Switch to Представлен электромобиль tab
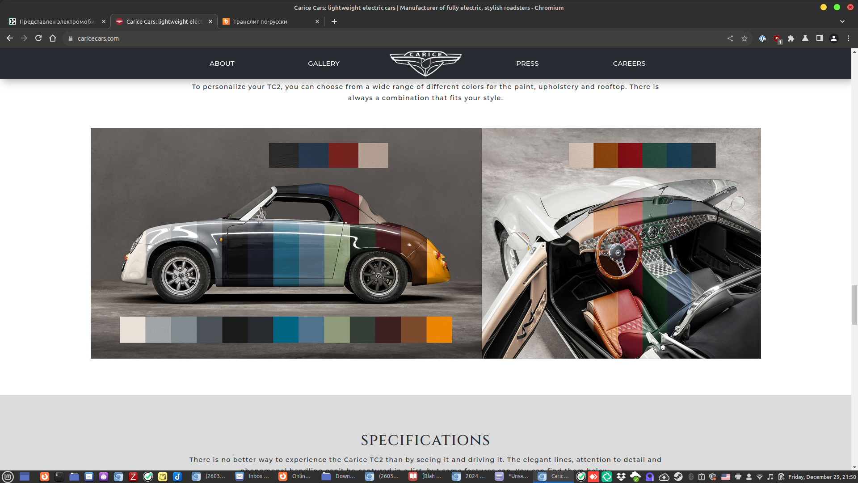 (56, 21)
